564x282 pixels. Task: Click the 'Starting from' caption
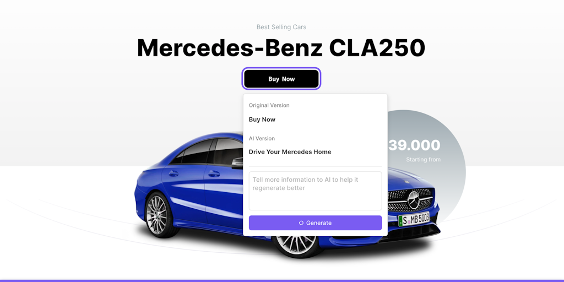423,159
